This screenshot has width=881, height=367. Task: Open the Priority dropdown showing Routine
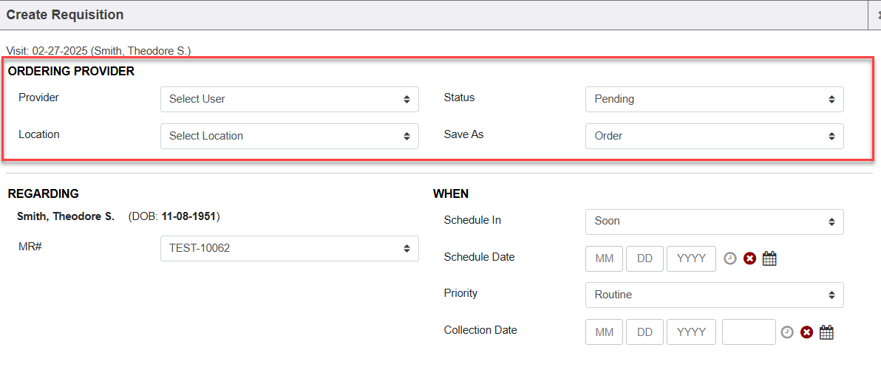(x=714, y=295)
